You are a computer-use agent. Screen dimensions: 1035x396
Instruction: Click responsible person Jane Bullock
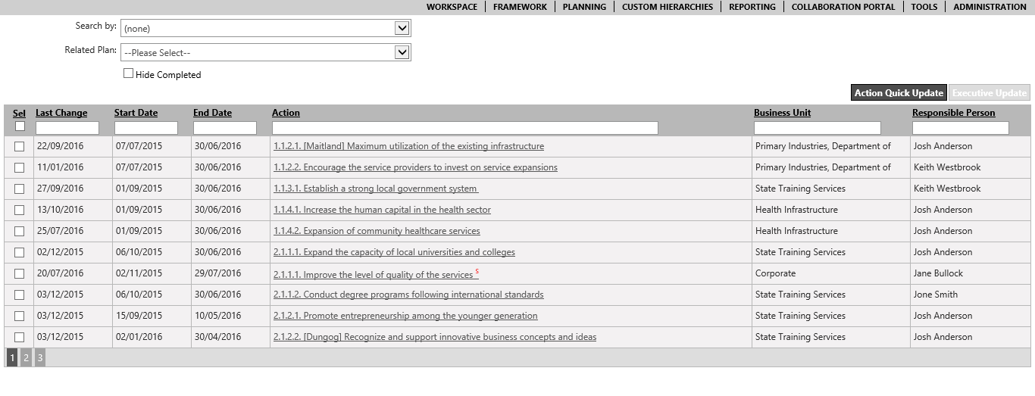(938, 273)
